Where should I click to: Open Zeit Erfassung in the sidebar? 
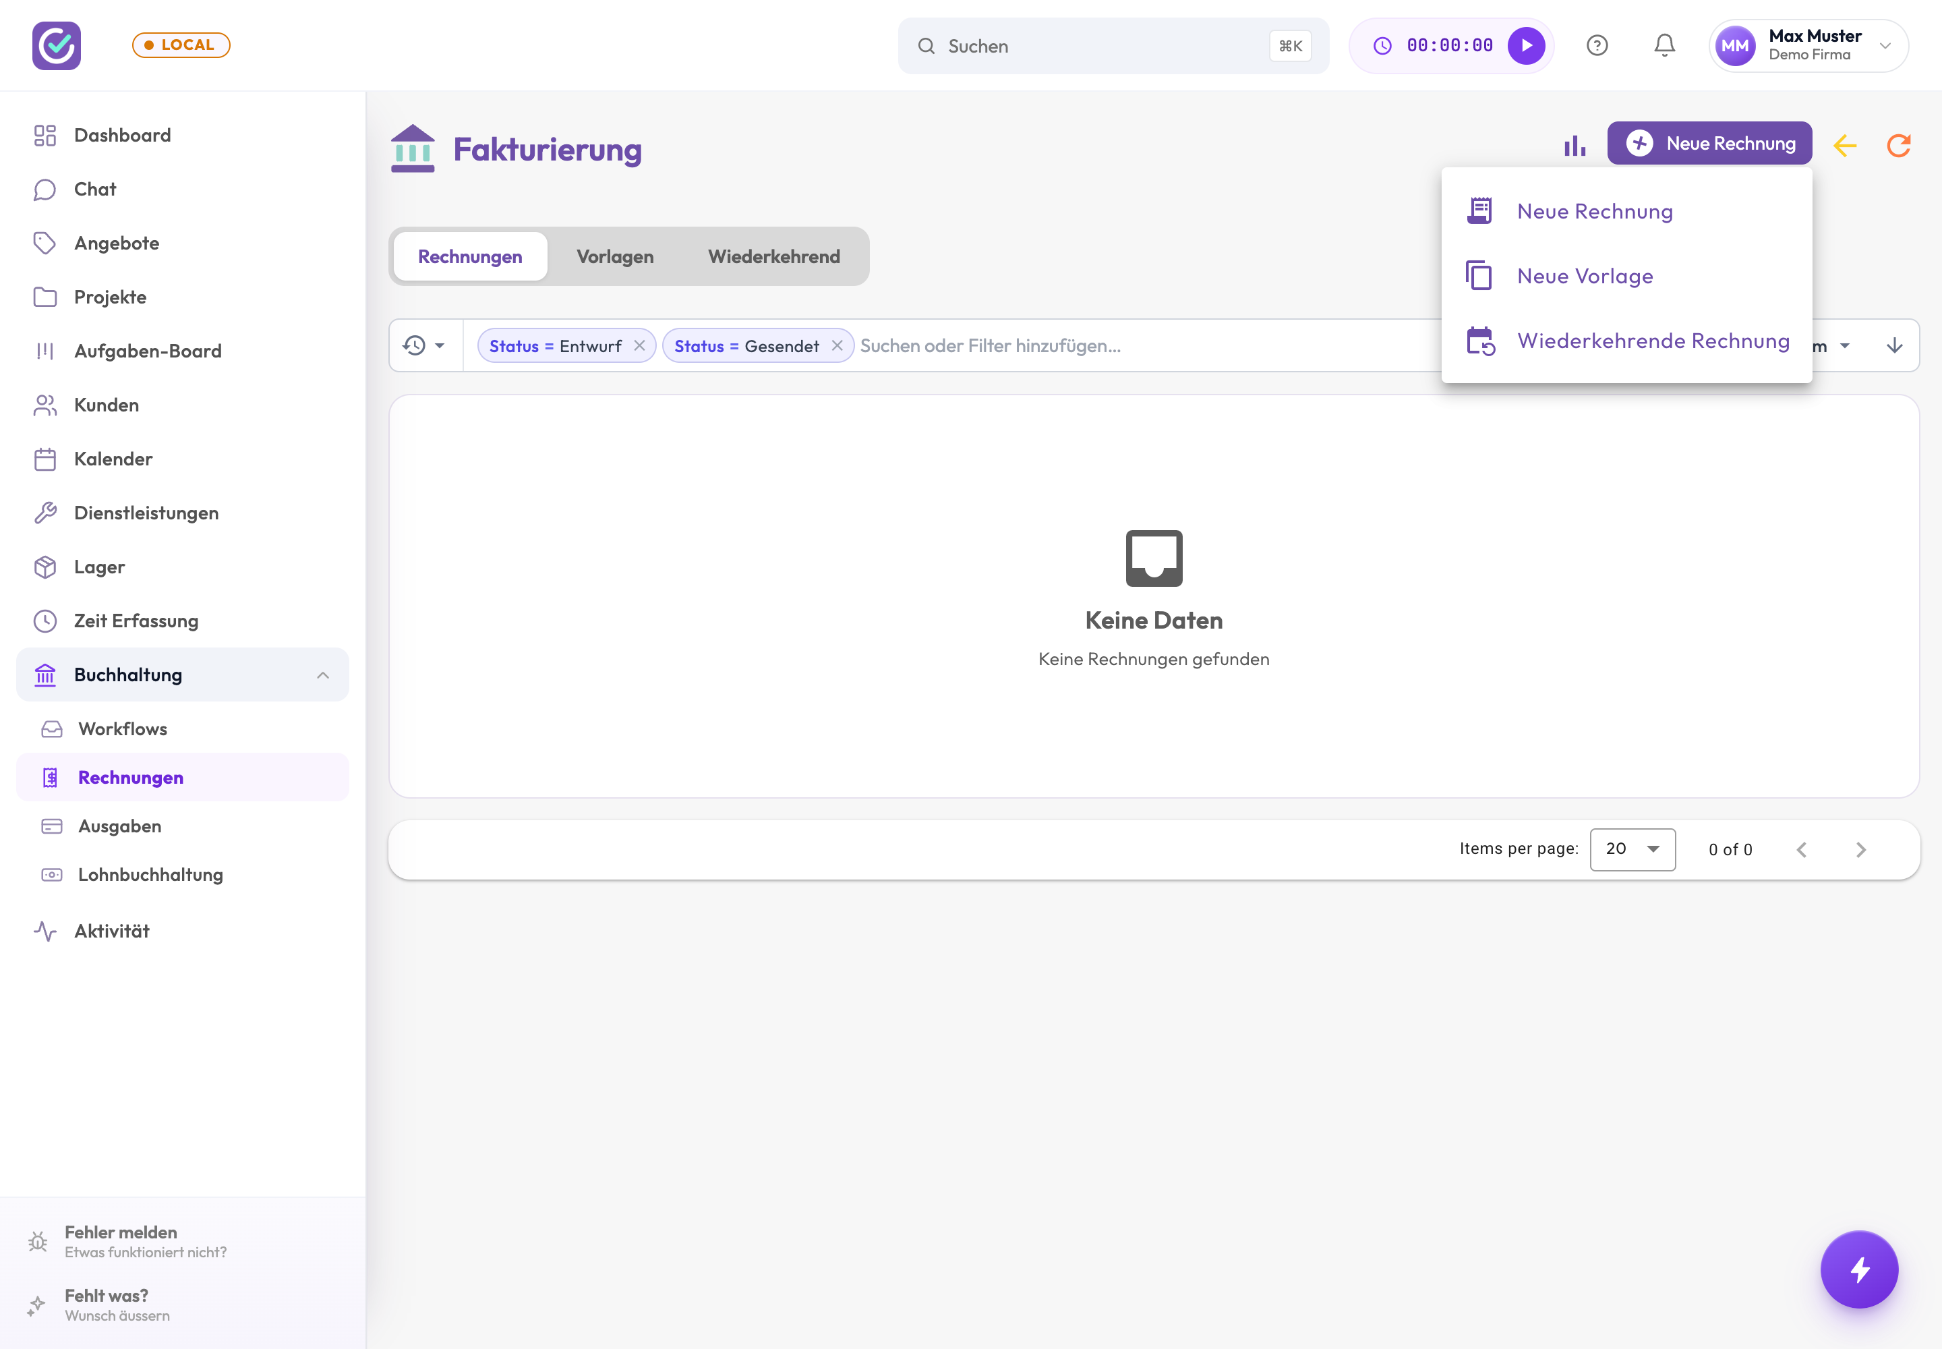(183, 621)
